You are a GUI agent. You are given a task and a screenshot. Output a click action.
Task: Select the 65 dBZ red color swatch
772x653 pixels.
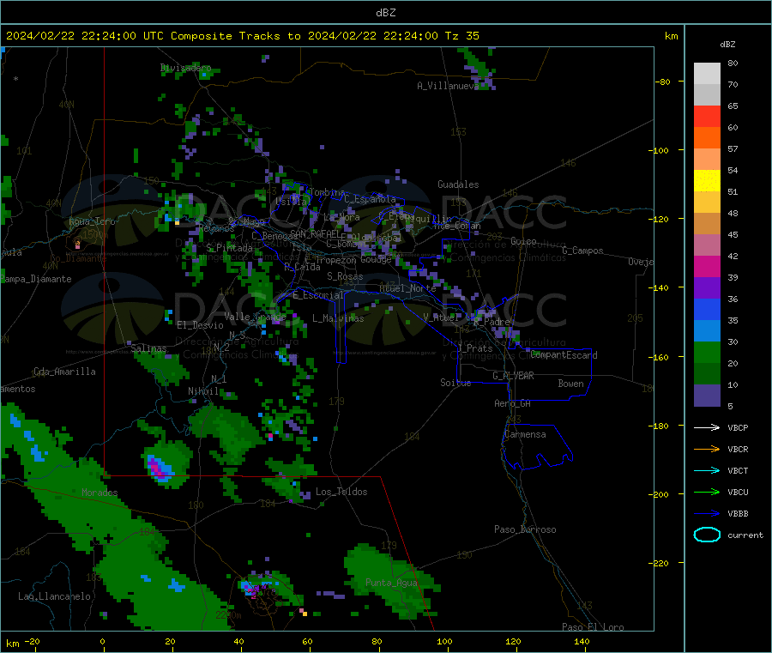(707, 116)
